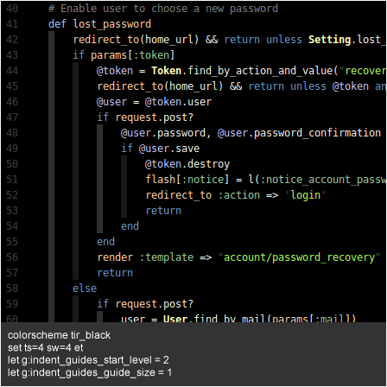Click '@user = @token.user' on line 46
The height and width of the screenshot is (387, 387).
[154, 102]
